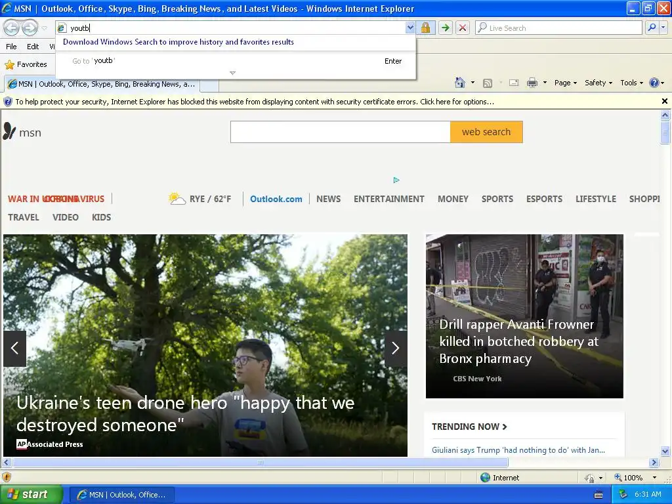672x504 pixels.
Task: Expand autocomplete list with down chevron
Action: point(233,73)
